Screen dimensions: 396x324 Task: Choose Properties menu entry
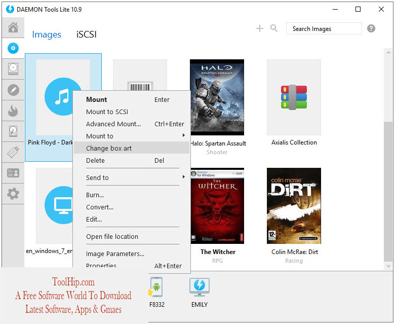[x=132, y=266]
